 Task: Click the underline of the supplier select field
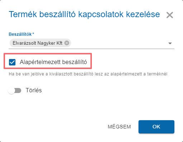[x=91, y=49]
